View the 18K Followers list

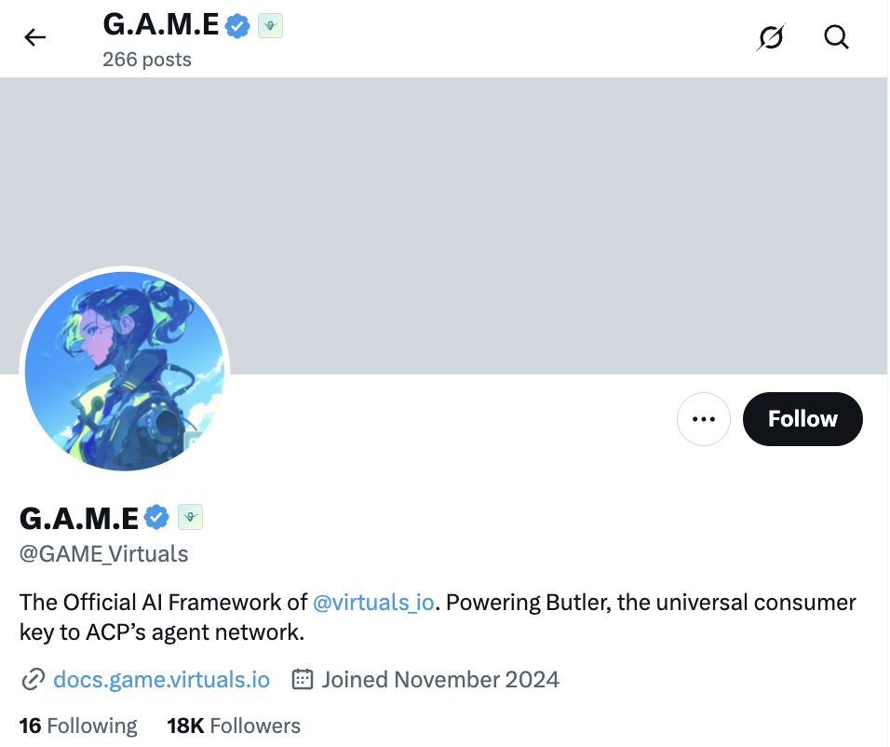pyautogui.click(x=234, y=726)
